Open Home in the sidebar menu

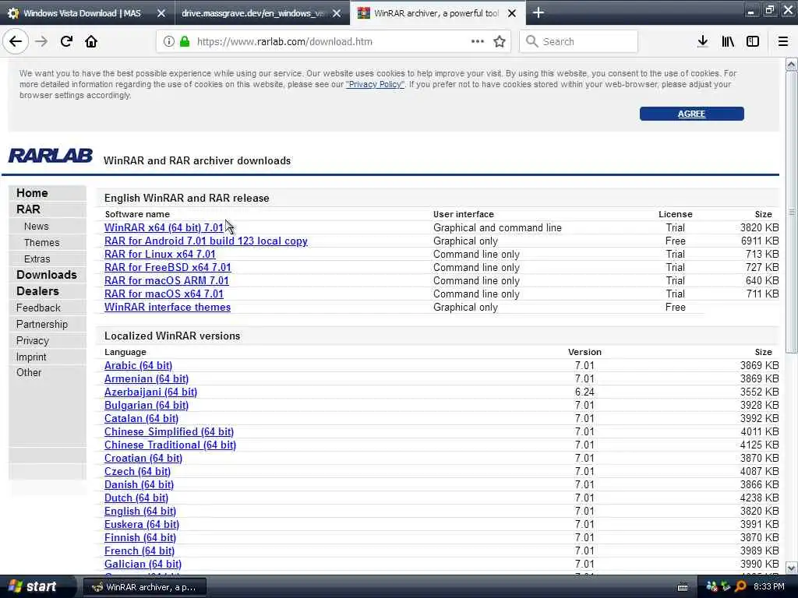pos(32,193)
